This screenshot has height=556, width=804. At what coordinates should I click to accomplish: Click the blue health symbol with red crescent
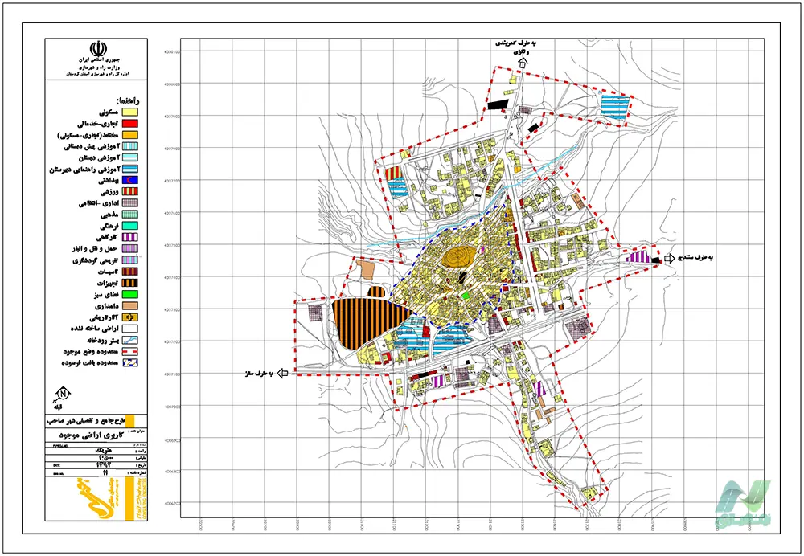pyautogui.click(x=131, y=180)
